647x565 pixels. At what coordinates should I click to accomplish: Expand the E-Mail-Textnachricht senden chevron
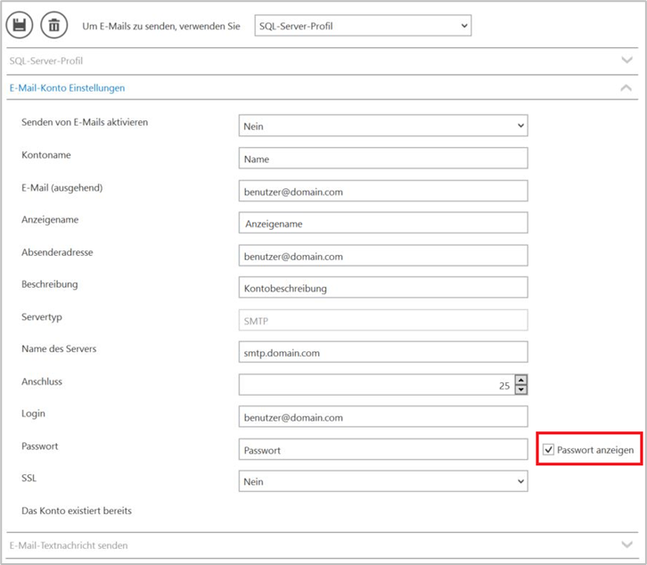627,545
